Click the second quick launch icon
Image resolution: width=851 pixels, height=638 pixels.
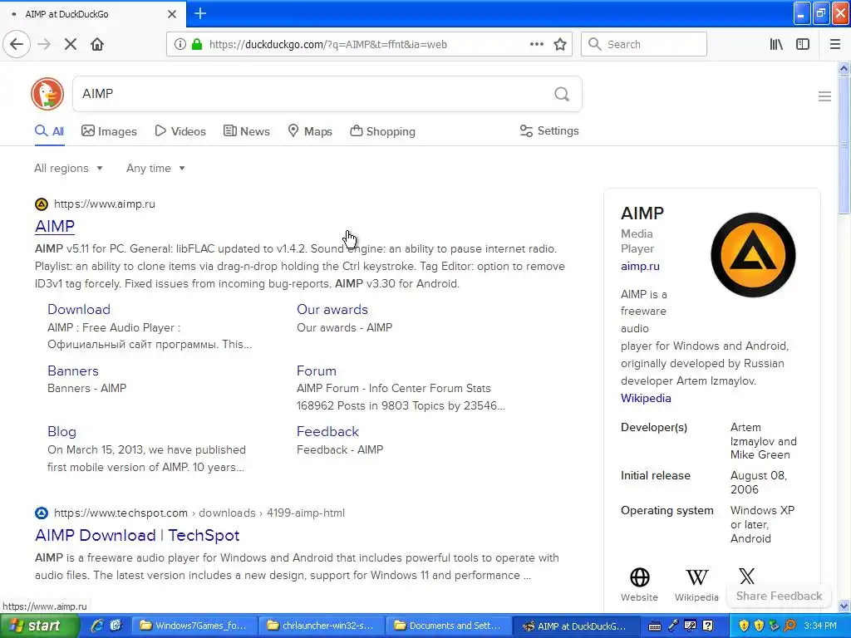(x=116, y=626)
